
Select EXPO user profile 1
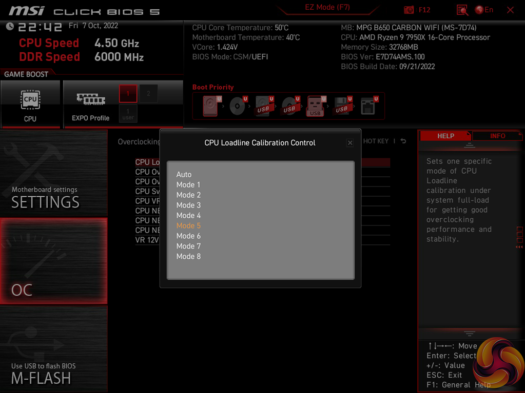(x=128, y=114)
